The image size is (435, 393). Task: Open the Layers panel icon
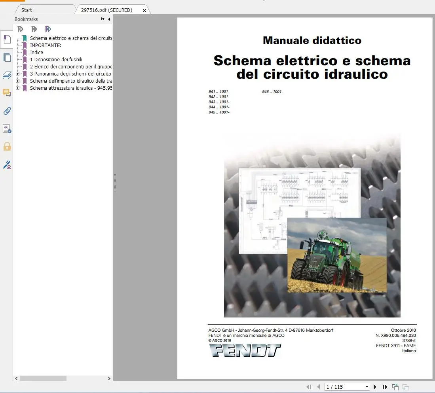[x=7, y=75]
